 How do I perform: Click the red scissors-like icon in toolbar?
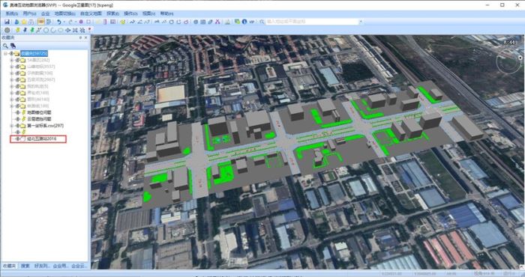[217, 22]
